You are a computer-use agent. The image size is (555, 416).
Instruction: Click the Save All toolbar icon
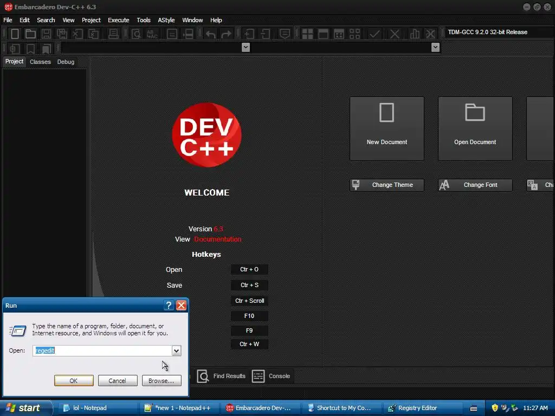[62, 34]
